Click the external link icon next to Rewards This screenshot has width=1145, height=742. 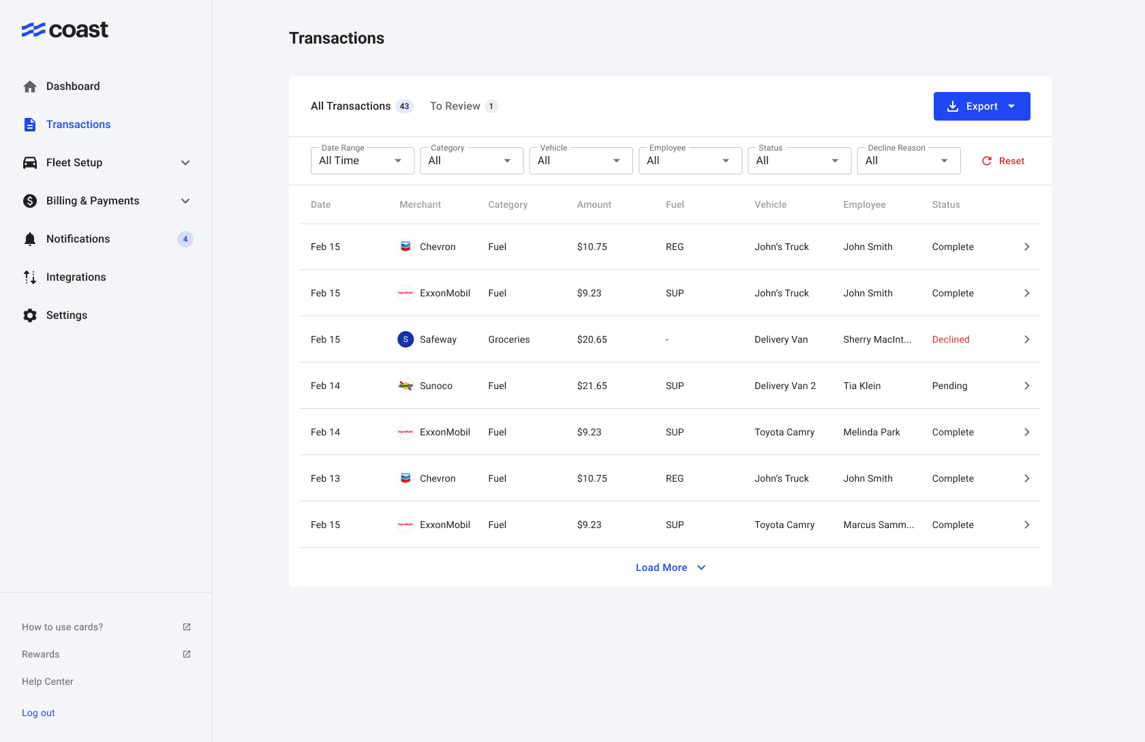(186, 653)
